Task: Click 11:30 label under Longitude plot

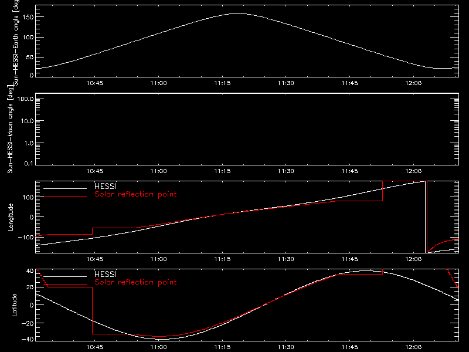Action: (x=286, y=259)
